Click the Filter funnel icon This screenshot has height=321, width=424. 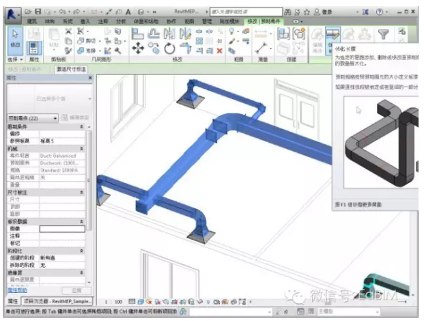pos(383,34)
